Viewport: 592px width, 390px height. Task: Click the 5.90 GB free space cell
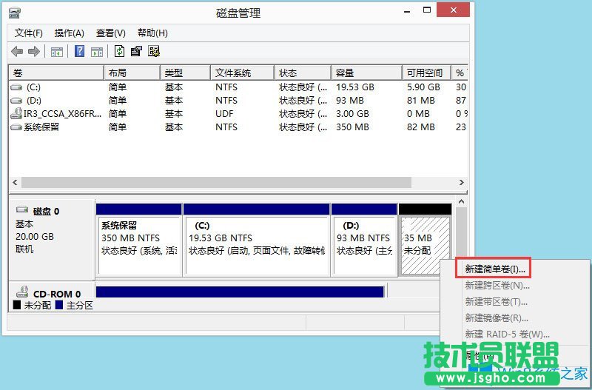(423, 87)
